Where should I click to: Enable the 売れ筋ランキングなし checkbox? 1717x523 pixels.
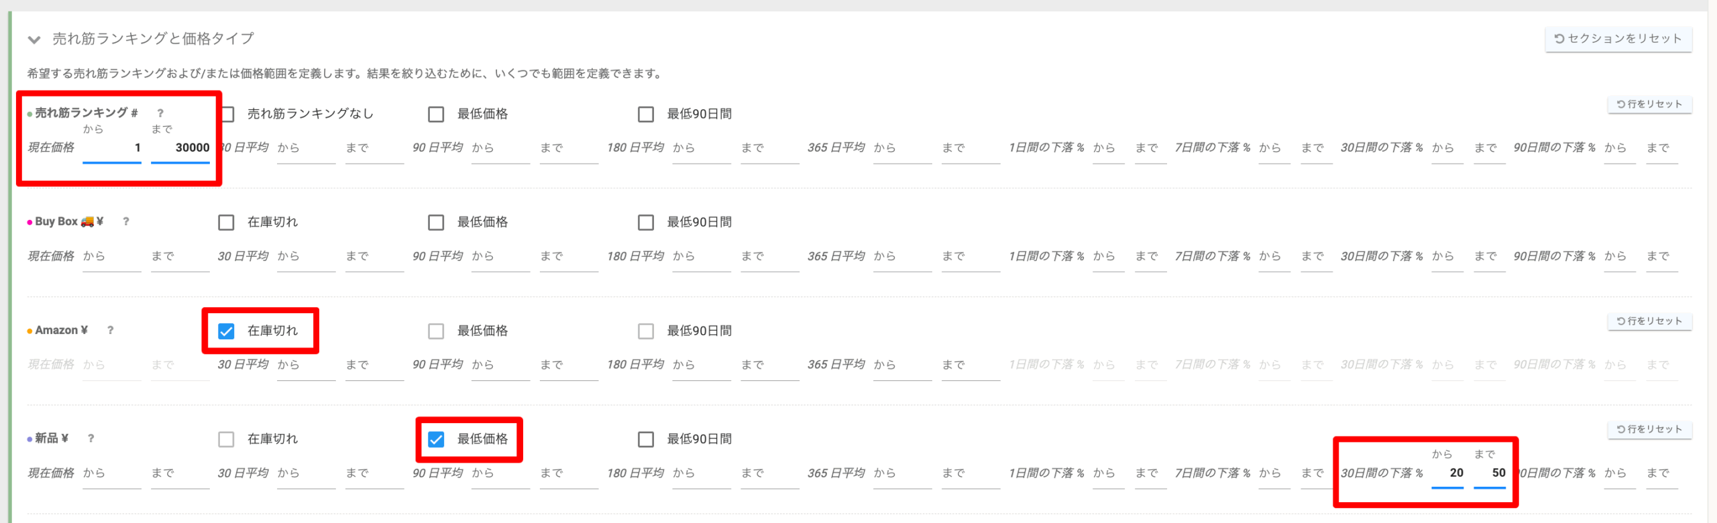pyautogui.click(x=227, y=114)
